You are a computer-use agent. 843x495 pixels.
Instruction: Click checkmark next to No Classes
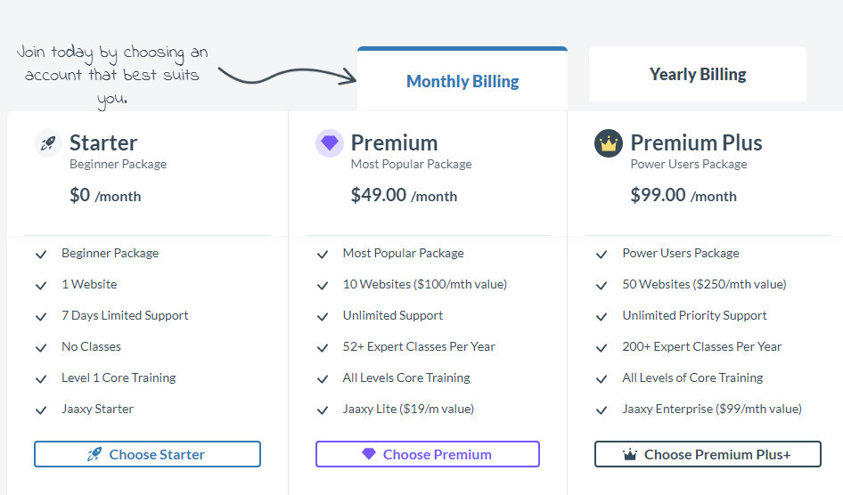pos(41,347)
